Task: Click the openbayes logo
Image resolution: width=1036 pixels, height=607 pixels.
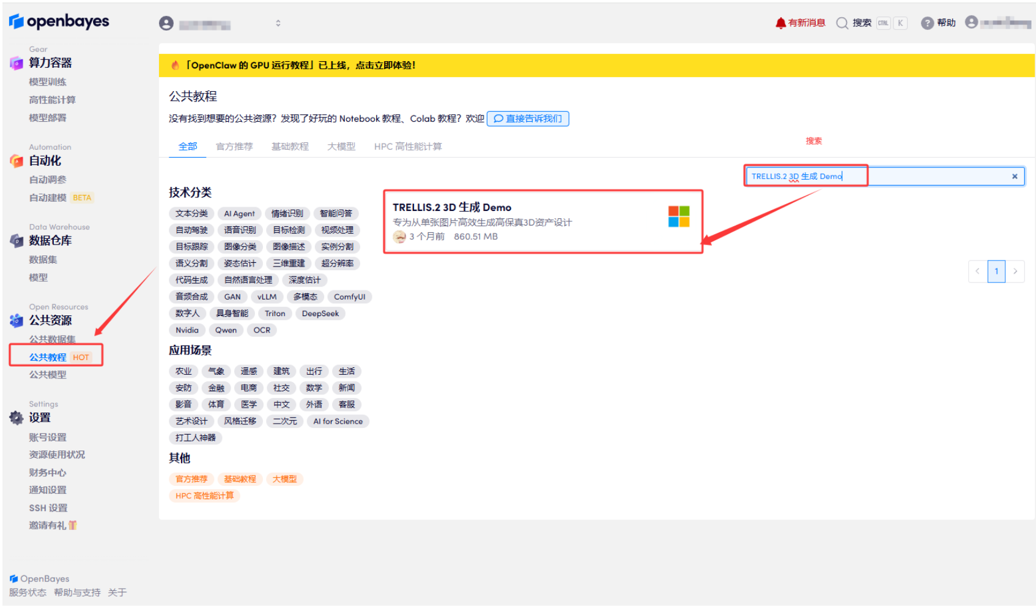Action: point(59,21)
